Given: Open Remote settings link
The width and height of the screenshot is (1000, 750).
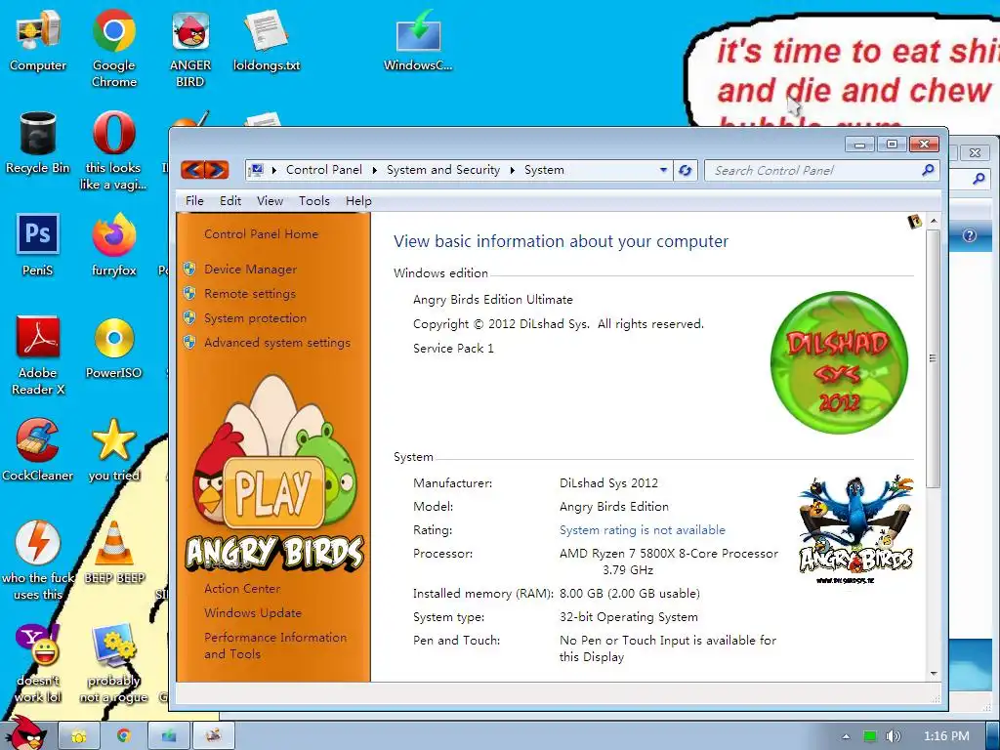Looking at the screenshot, I should [249, 293].
